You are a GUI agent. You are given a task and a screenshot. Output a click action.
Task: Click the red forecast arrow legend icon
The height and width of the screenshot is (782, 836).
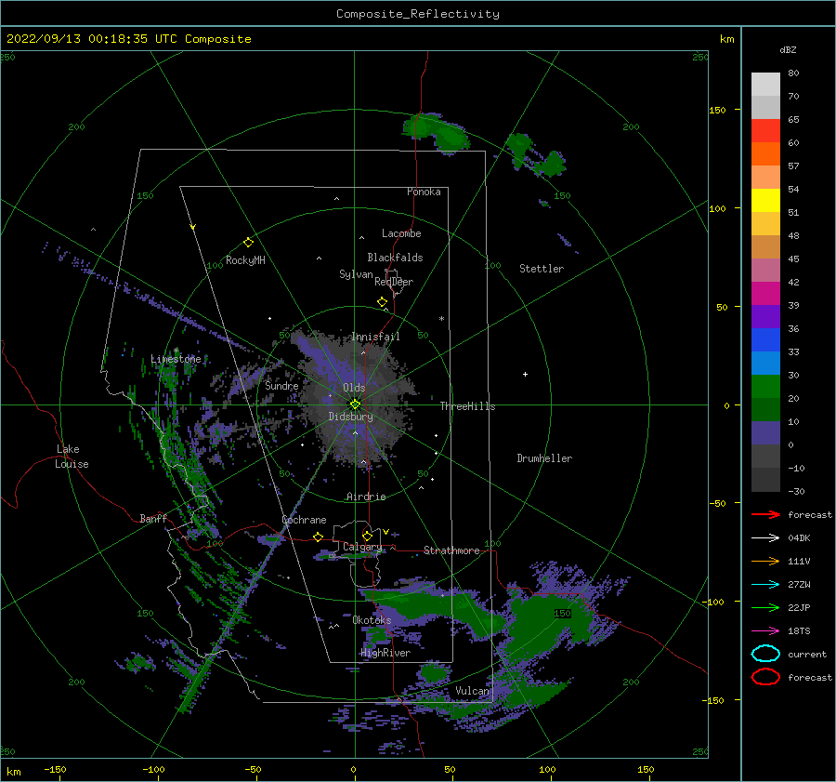coord(765,514)
